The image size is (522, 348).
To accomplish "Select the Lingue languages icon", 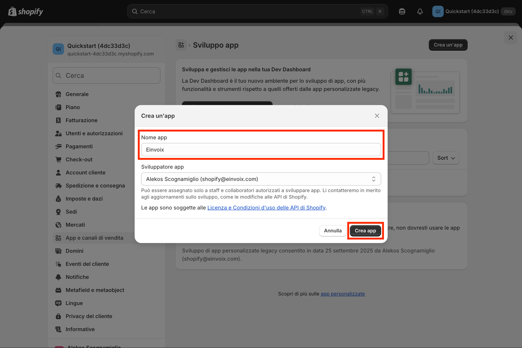I will [x=58, y=303].
